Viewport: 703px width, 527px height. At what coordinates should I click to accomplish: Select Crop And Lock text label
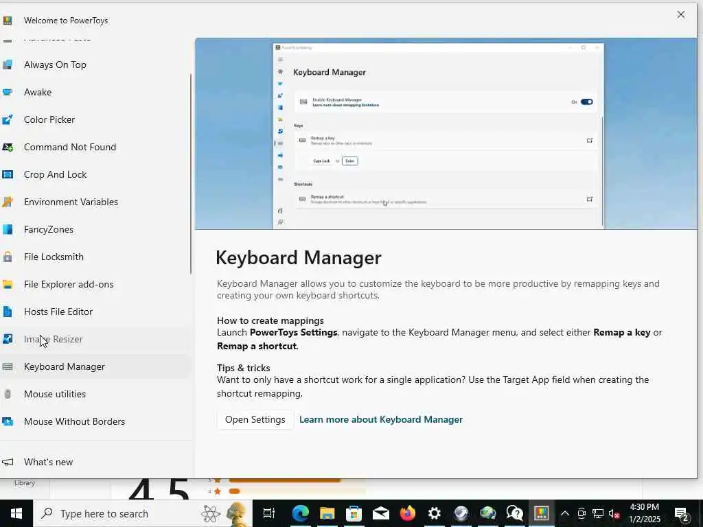[55, 174]
